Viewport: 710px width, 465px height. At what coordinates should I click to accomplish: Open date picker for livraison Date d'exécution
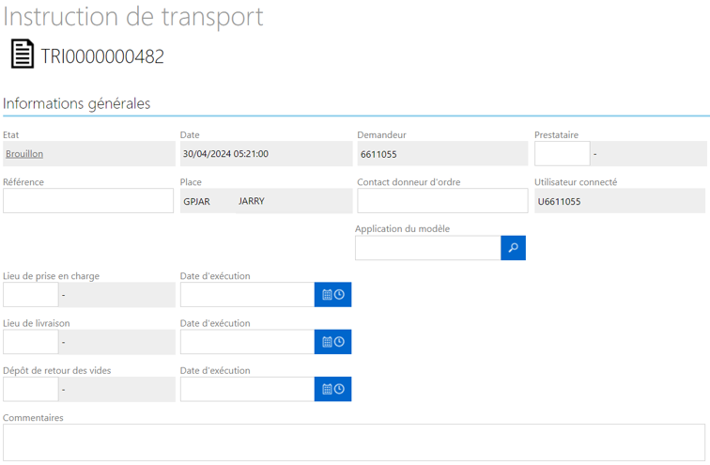coord(332,342)
